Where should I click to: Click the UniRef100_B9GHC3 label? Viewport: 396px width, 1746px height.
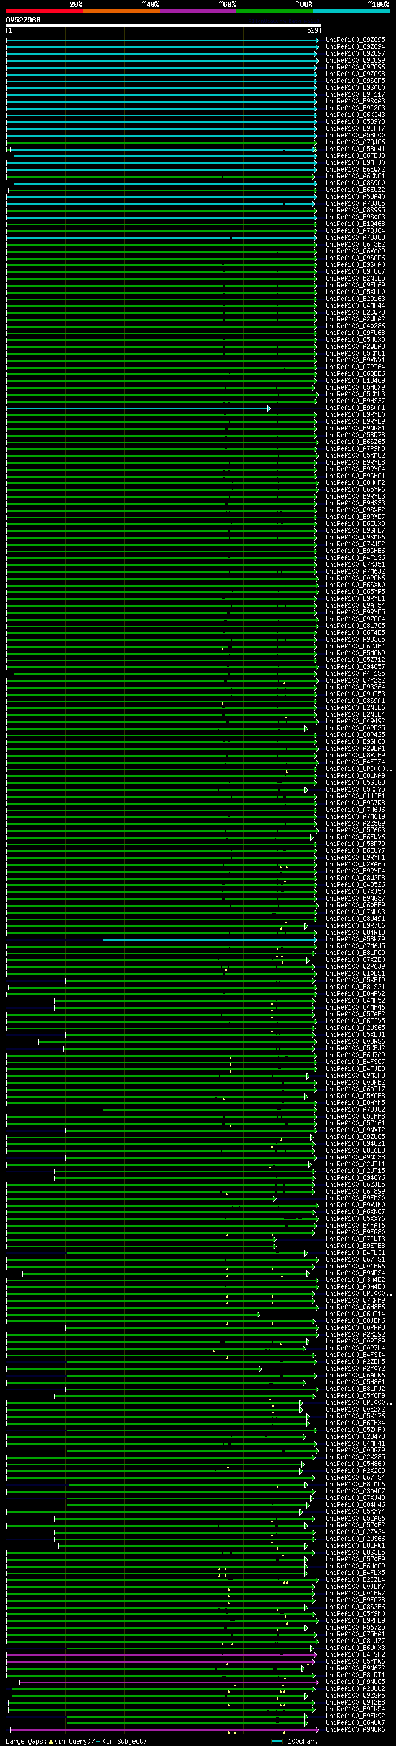click(355, 741)
